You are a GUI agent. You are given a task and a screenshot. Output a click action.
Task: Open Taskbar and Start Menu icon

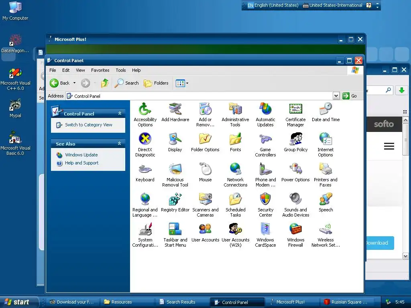[x=175, y=230]
